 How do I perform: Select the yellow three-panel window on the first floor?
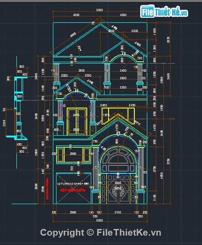73,155
